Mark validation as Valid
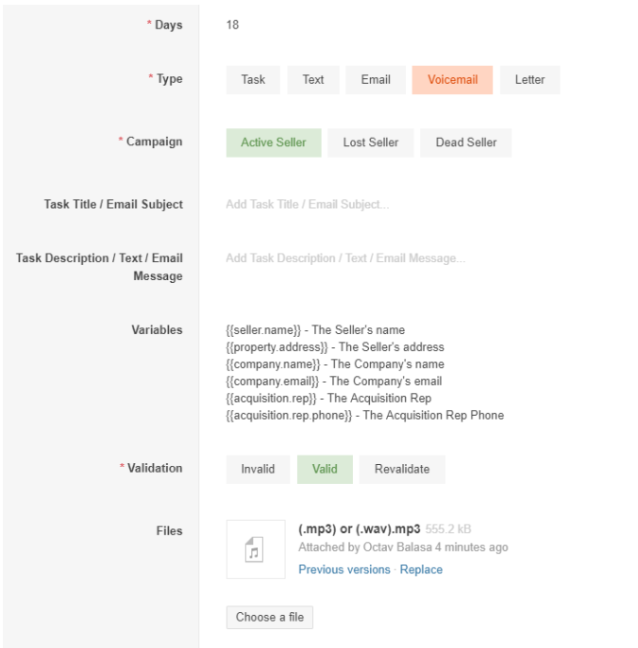Image resolution: width=638 pixels, height=648 pixels. 325,469
